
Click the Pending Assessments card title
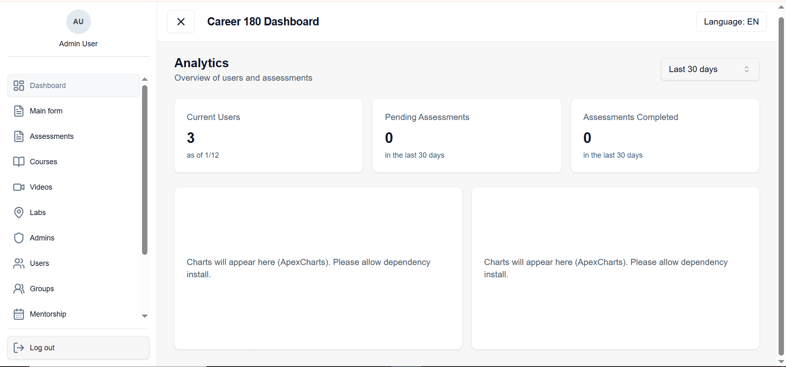427,117
